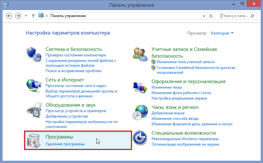Screen dimensions: 263x163
Task: Click the Оформление и персонализация monitor icon
Action: 140,87
